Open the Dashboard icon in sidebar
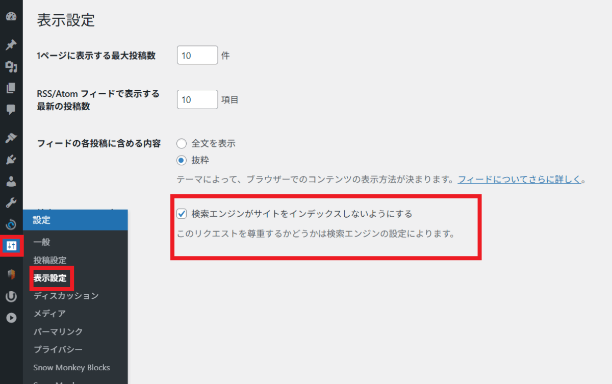 11,16
